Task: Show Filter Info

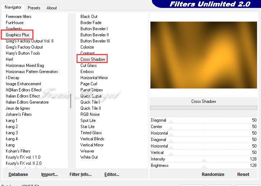Action: click(81, 174)
